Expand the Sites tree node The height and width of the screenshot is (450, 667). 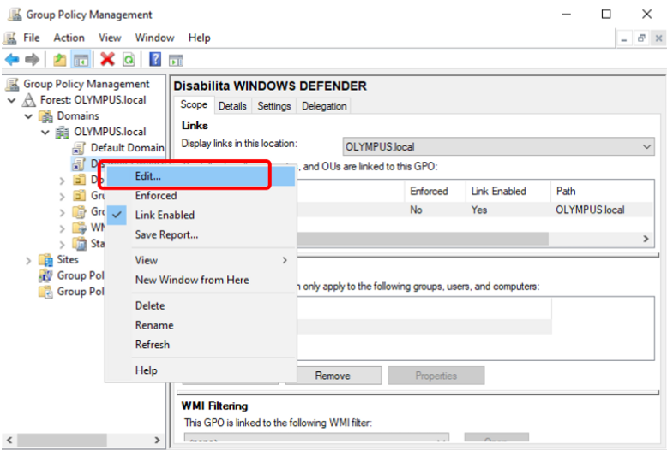click(28, 260)
